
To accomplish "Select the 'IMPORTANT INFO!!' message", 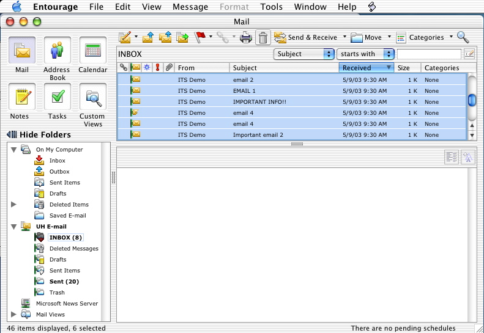I will tap(292, 102).
